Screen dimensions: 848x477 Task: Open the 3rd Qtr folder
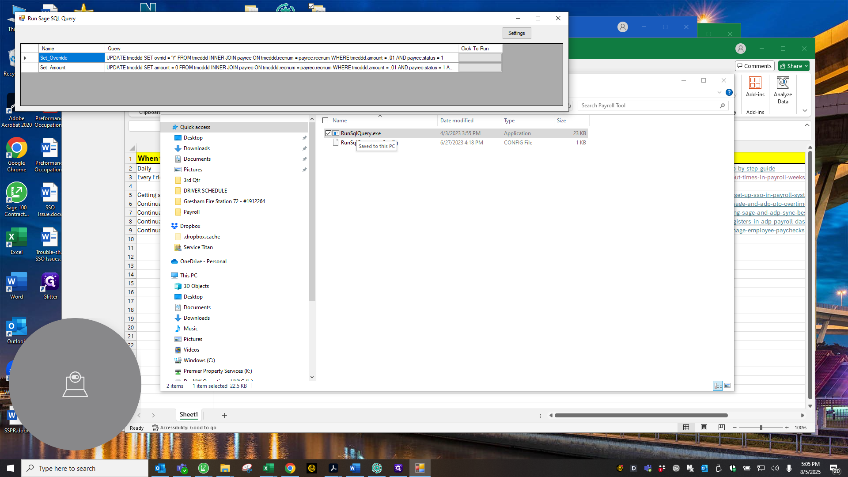[x=192, y=180]
